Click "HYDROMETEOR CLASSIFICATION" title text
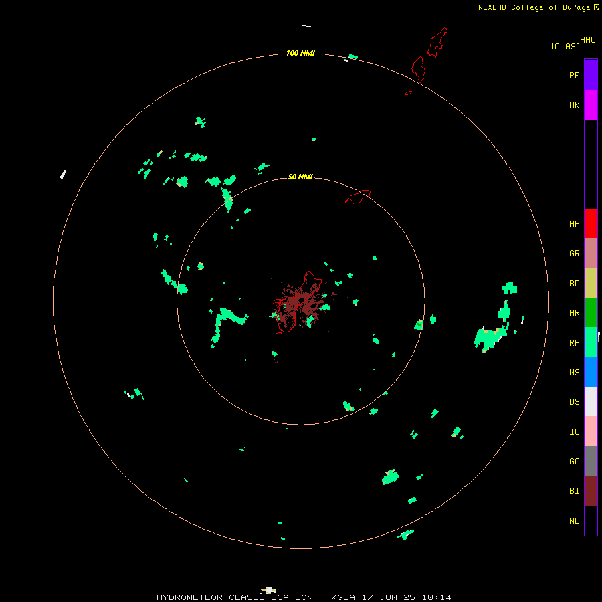 click(235, 597)
